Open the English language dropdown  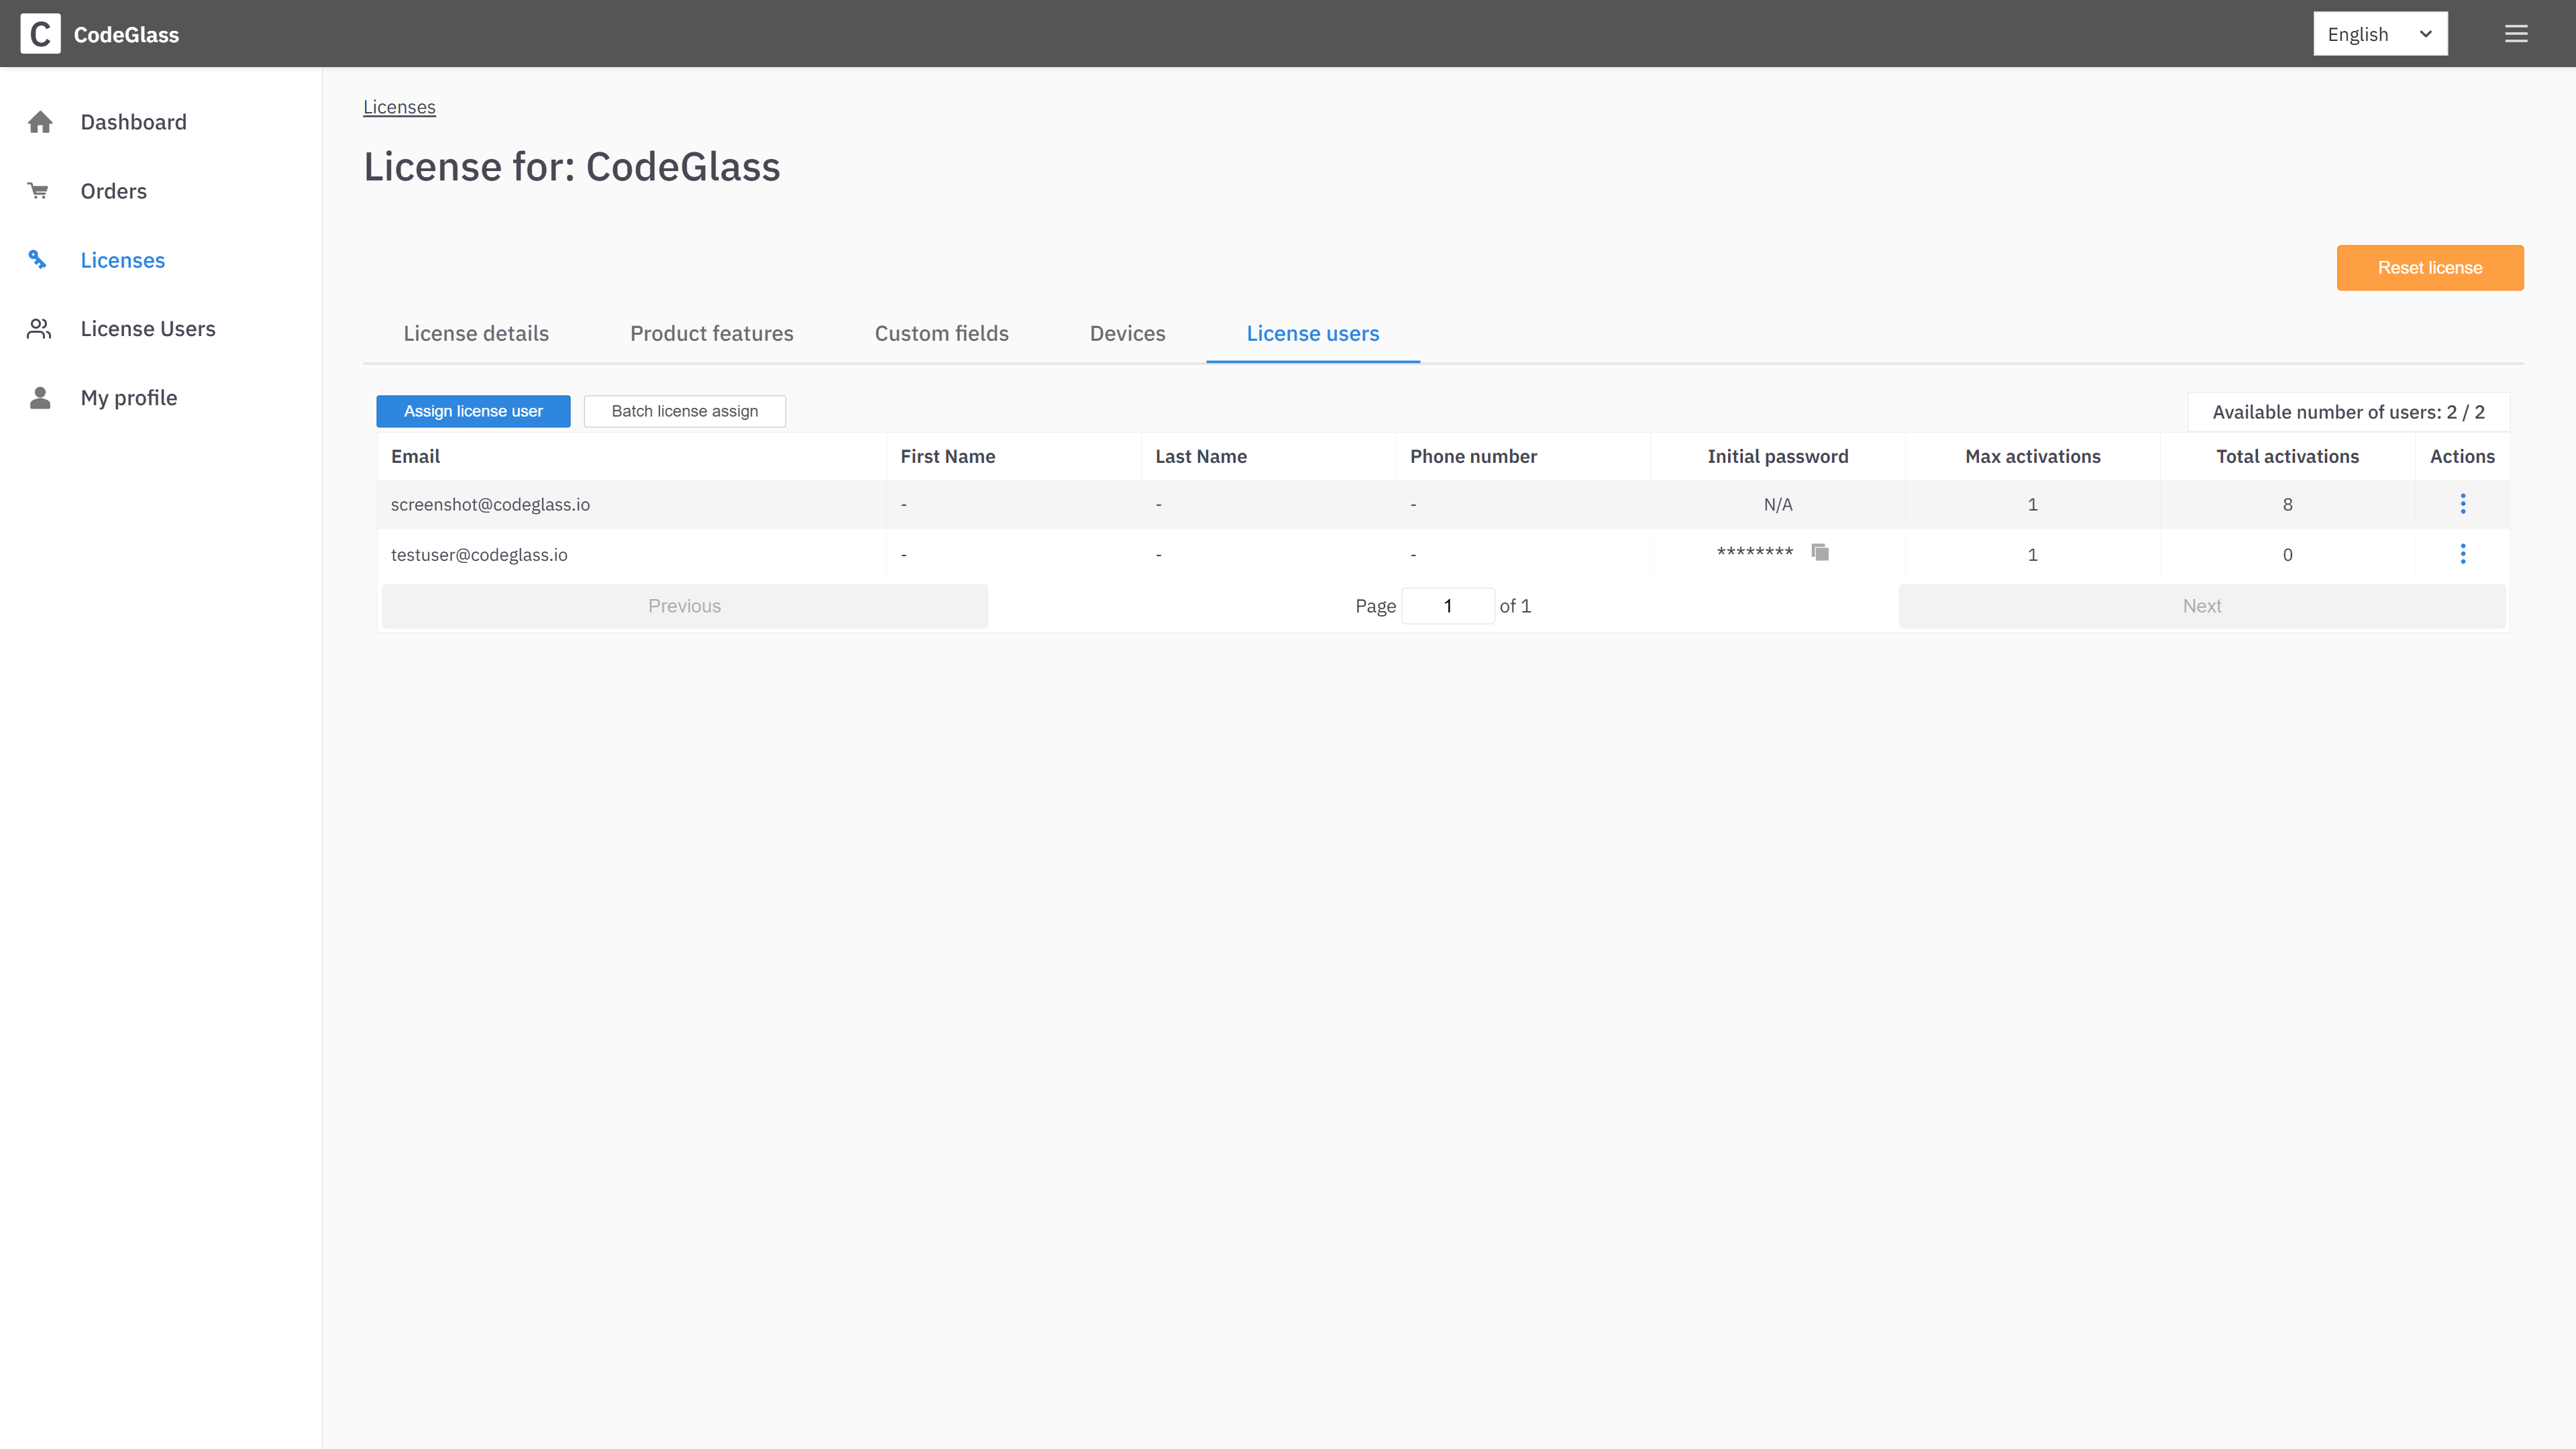(2380, 34)
